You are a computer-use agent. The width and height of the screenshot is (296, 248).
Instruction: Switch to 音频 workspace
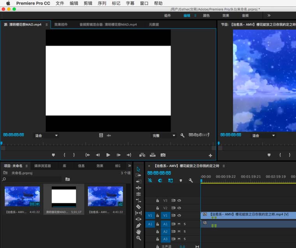[x=245, y=16]
